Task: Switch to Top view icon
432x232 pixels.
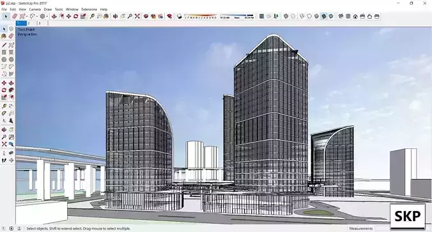Action: (348, 17)
